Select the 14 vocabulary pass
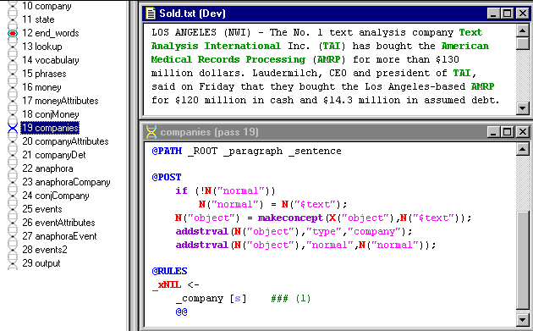533x331 pixels. [51, 60]
